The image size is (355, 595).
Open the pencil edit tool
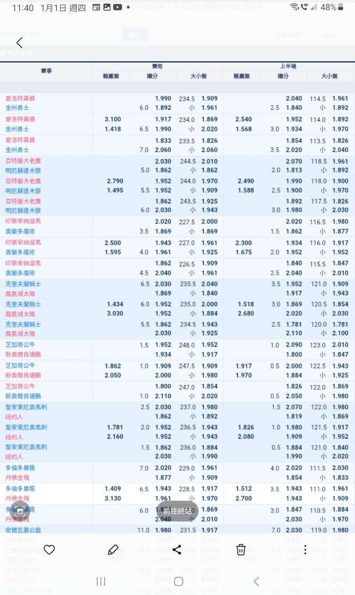(113, 550)
